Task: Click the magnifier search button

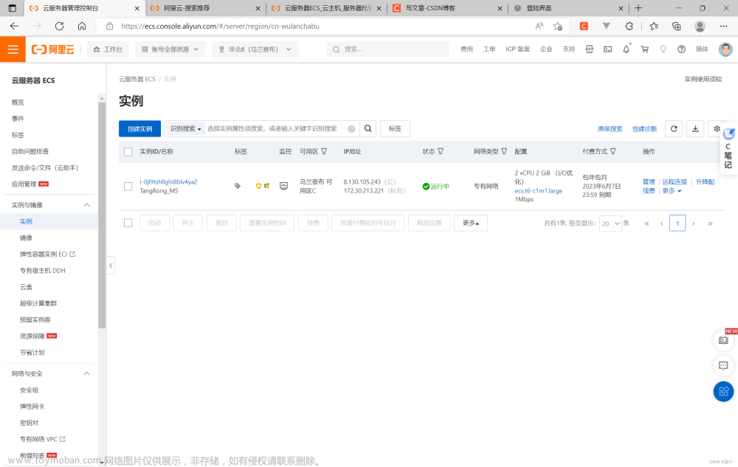Action: [368, 128]
